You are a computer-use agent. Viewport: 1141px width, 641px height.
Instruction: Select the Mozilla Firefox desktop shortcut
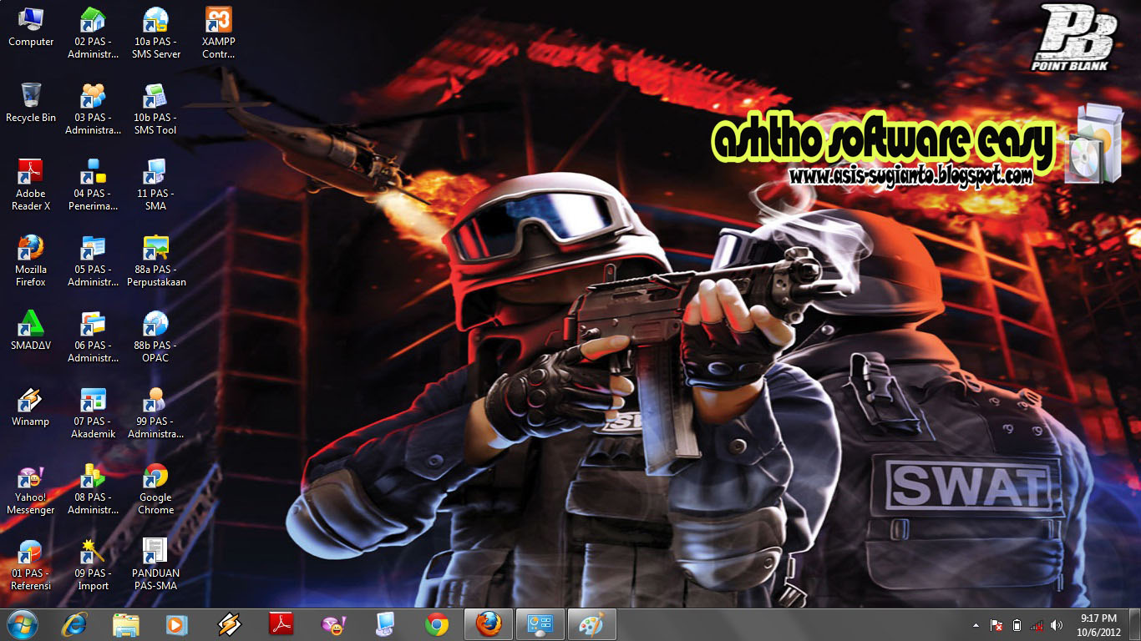coord(31,261)
